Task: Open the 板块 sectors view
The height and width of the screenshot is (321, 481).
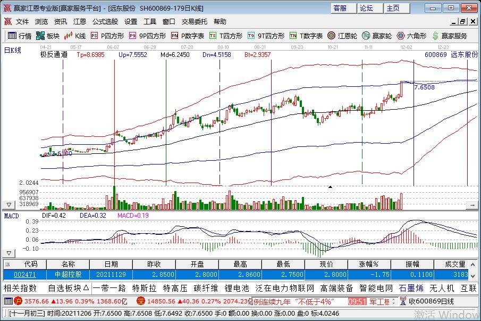Action: coord(47,36)
